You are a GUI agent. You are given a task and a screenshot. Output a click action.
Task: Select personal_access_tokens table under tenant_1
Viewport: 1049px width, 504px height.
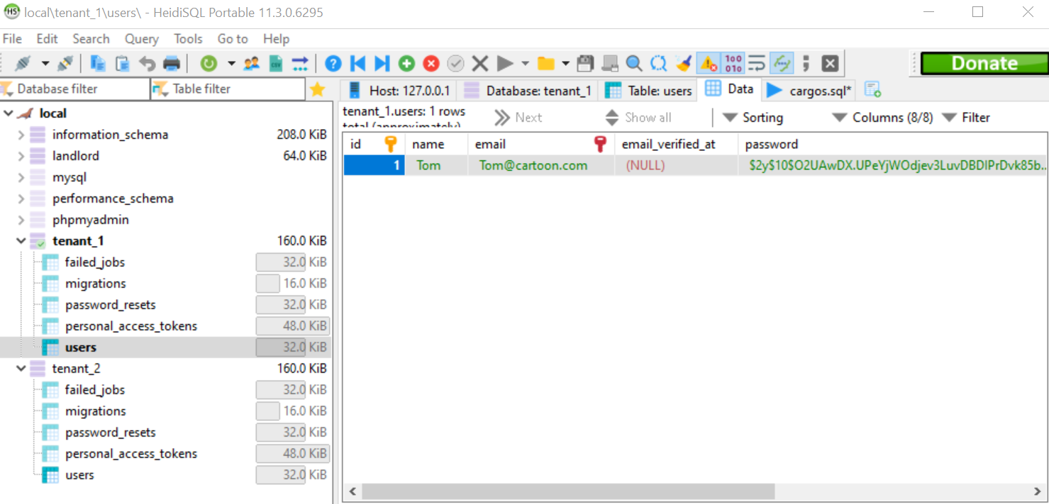click(x=131, y=326)
